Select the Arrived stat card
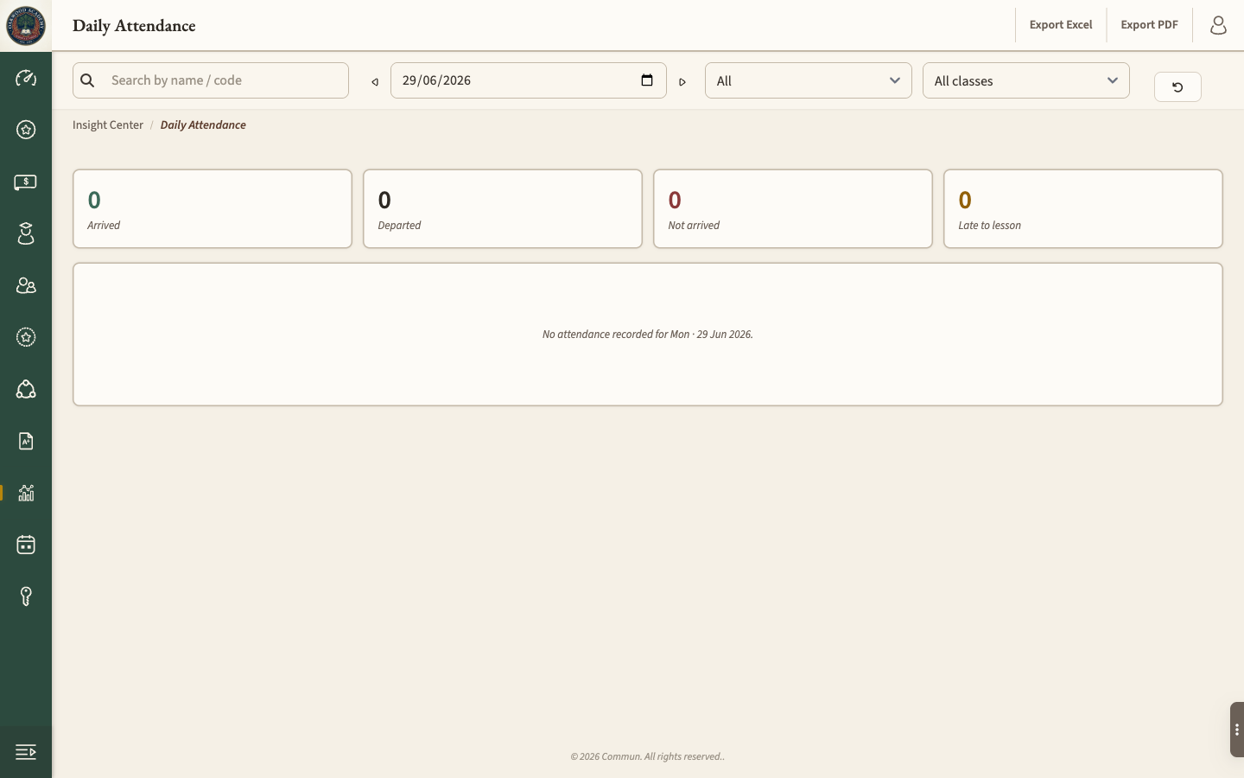Image resolution: width=1244 pixels, height=778 pixels. tap(213, 208)
